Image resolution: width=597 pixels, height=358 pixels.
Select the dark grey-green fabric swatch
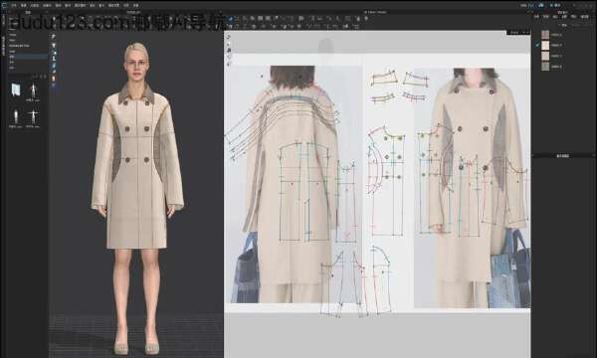pyautogui.click(x=545, y=67)
